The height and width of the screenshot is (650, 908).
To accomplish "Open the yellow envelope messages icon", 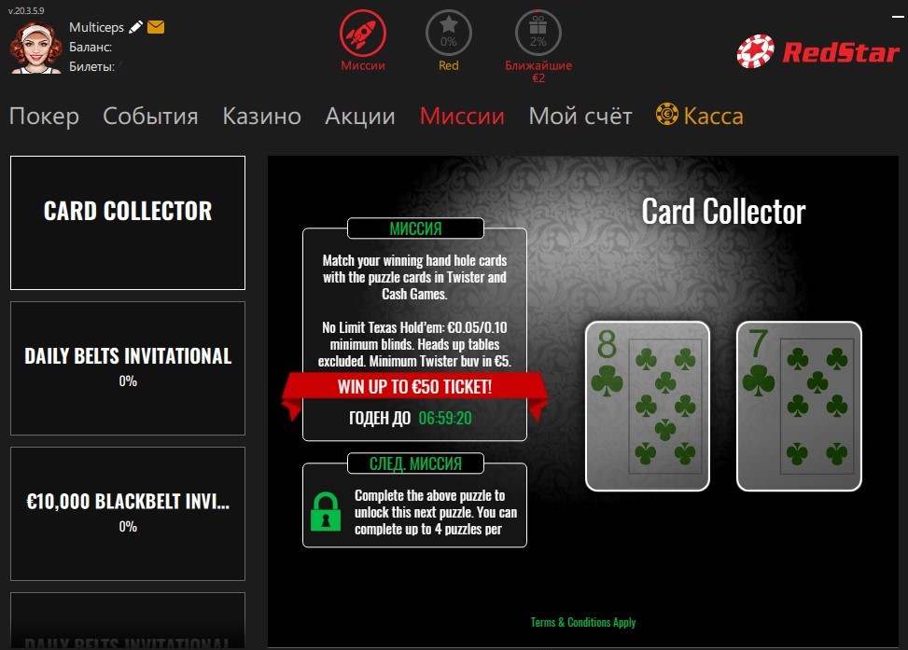I will [156, 27].
